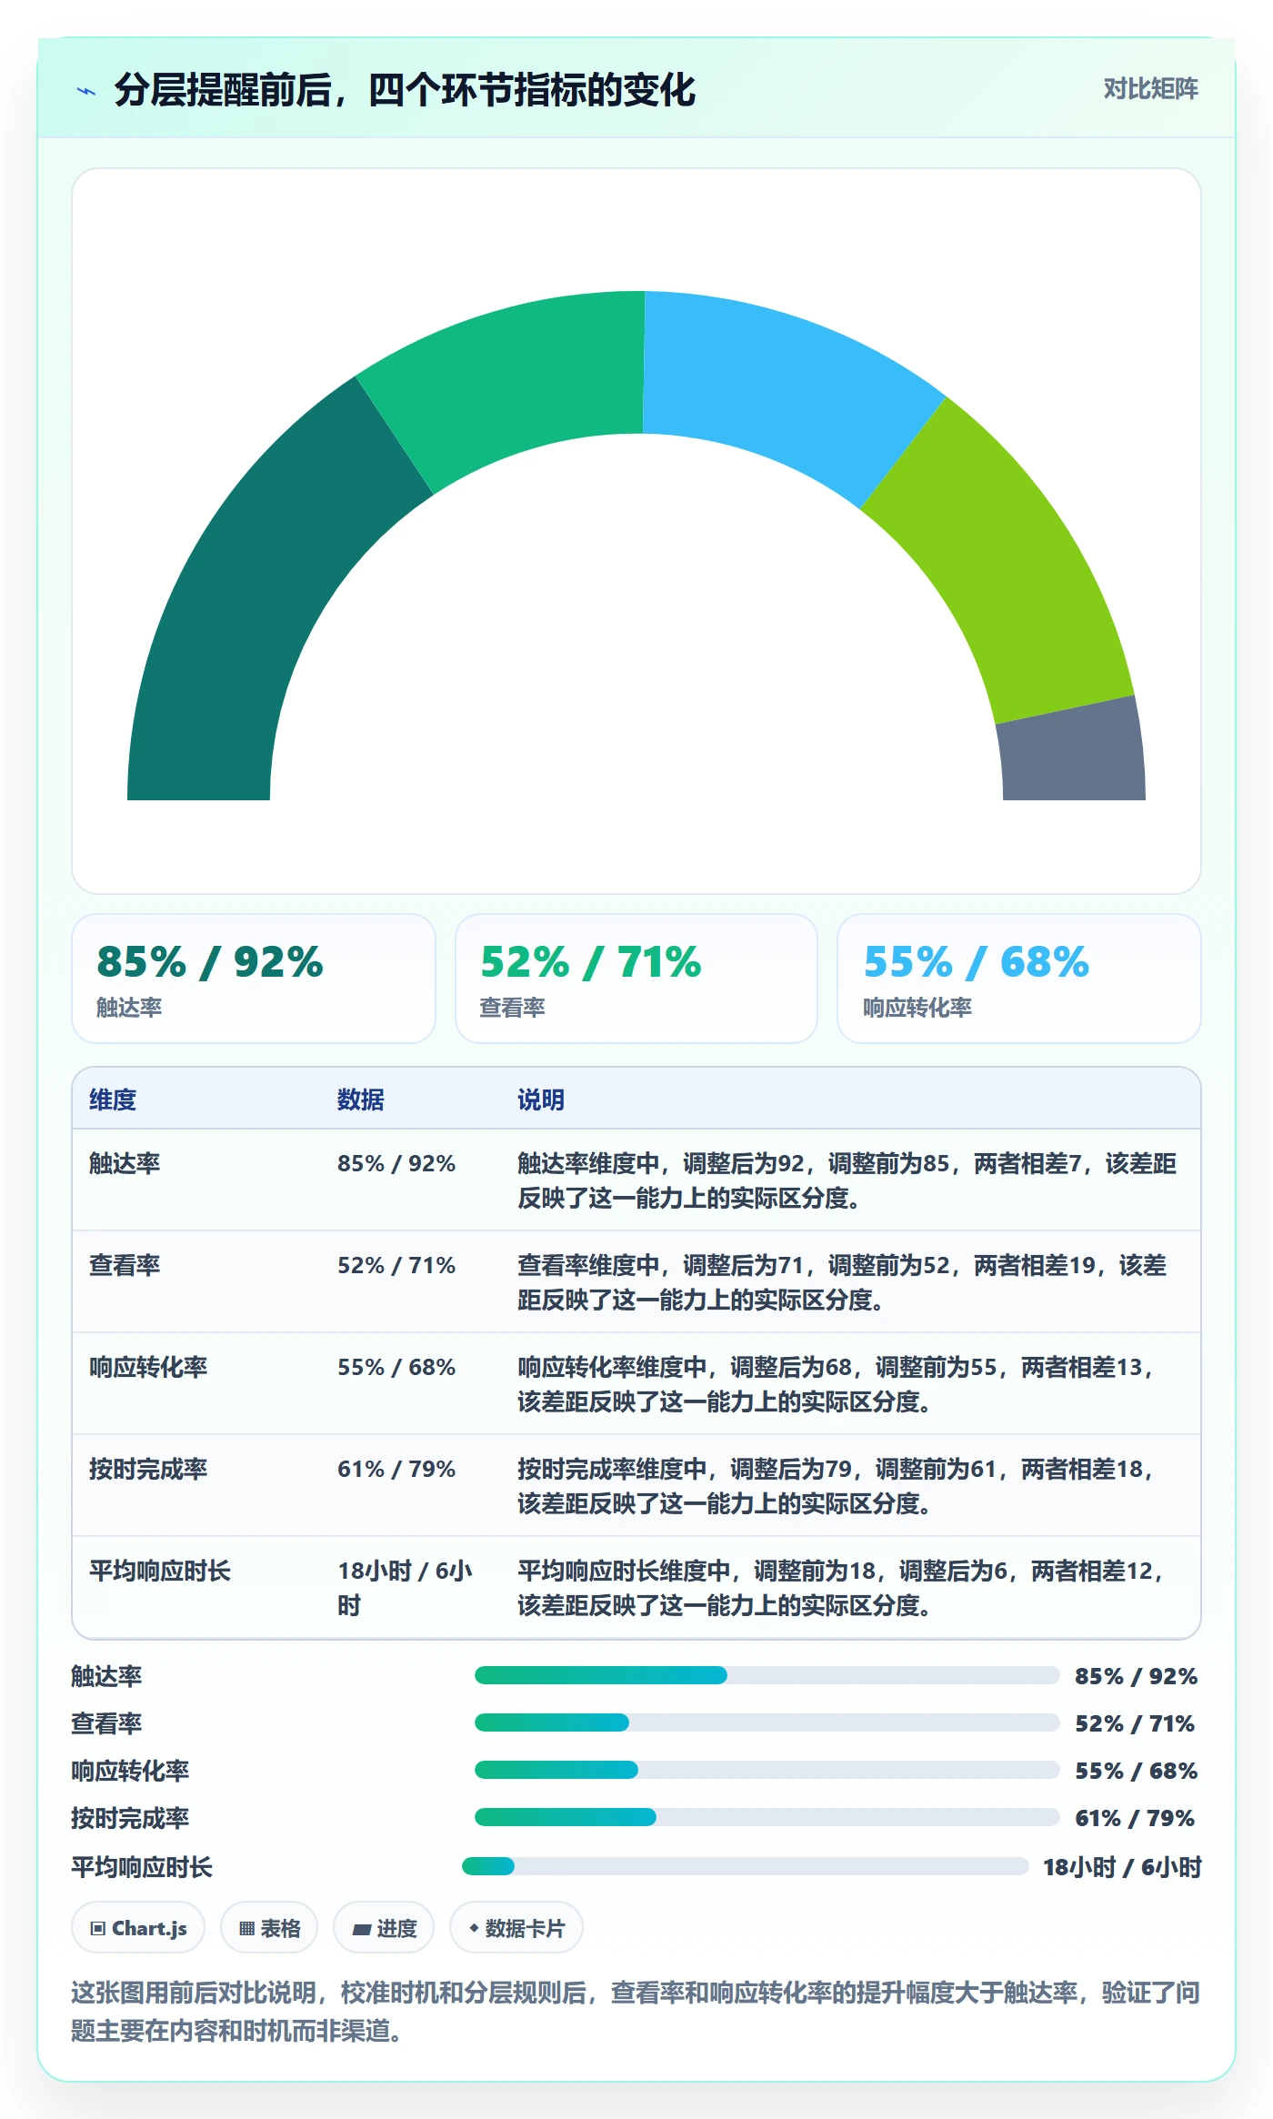The height and width of the screenshot is (2119, 1273).
Task: Click the diamond icon in 数据卡片 chip
Action: point(474,1928)
